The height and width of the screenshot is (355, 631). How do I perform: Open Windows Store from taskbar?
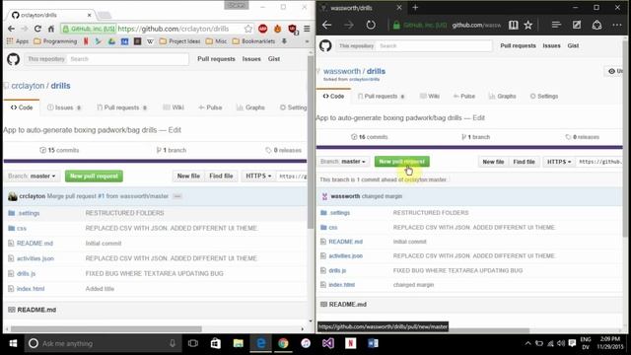[x=216, y=343]
